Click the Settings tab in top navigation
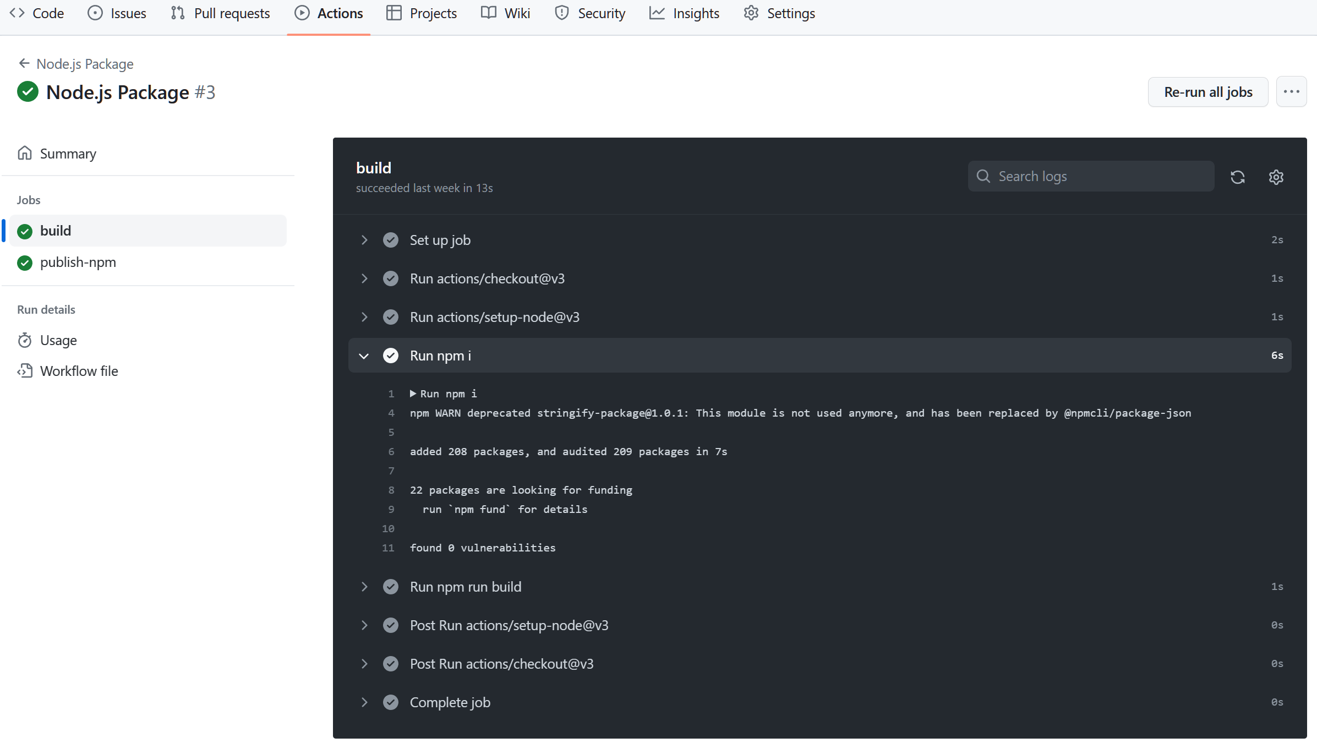Viewport: 1317px width, 743px height. pos(791,14)
